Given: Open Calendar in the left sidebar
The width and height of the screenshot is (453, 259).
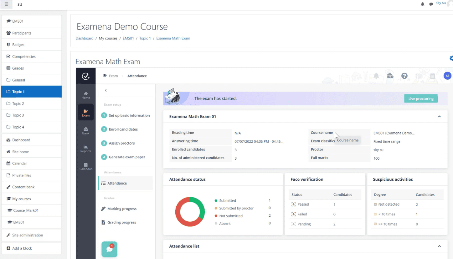Looking at the screenshot, I should pos(31,163).
